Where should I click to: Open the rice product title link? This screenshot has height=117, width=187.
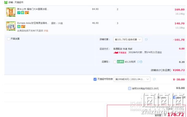click(33, 9)
